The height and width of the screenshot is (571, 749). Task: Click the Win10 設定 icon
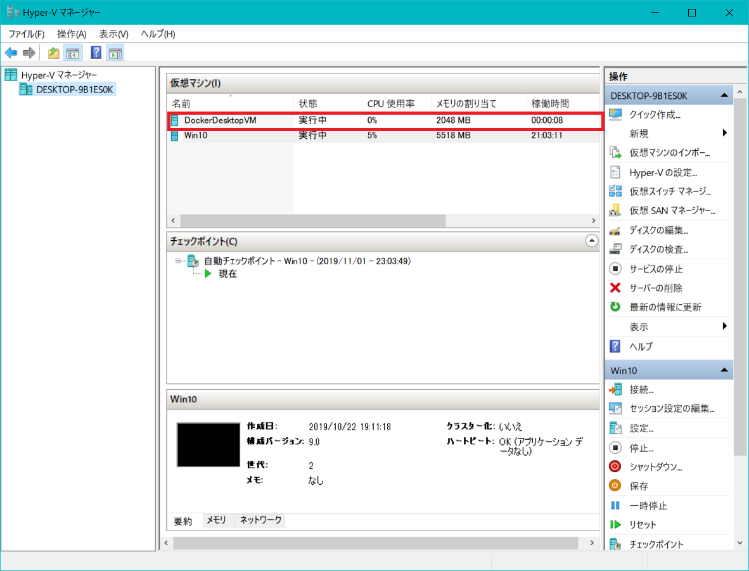(615, 428)
